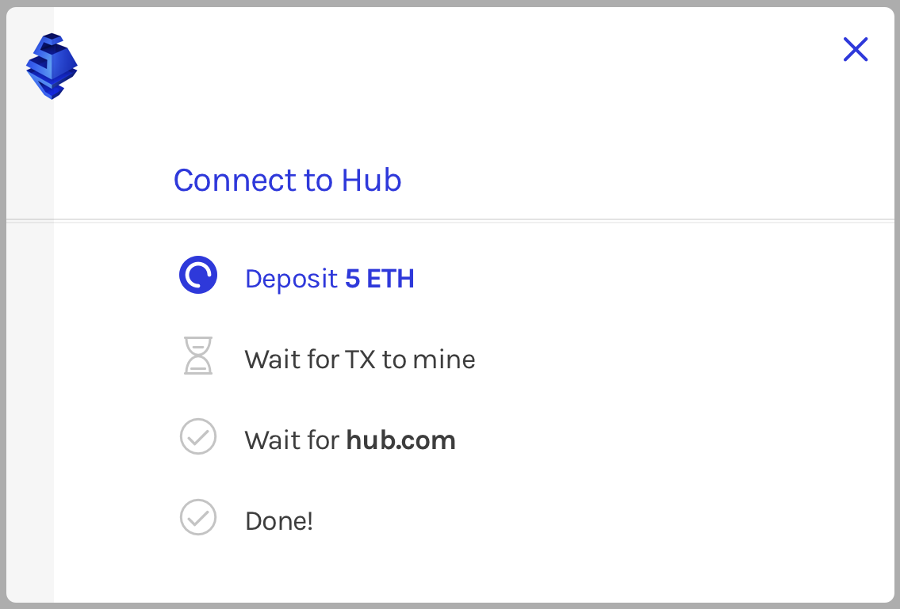
Task: Open the hub.com link
Action: click(401, 440)
